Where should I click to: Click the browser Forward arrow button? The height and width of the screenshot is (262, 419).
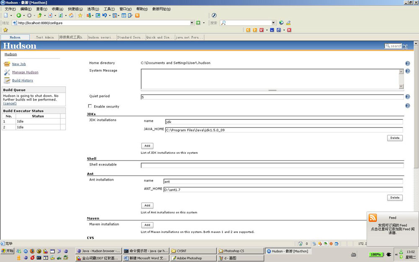[x=29, y=16]
